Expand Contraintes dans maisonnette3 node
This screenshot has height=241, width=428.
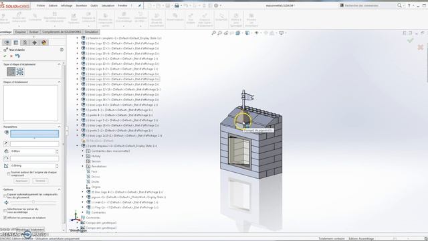(x=83, y=151)
